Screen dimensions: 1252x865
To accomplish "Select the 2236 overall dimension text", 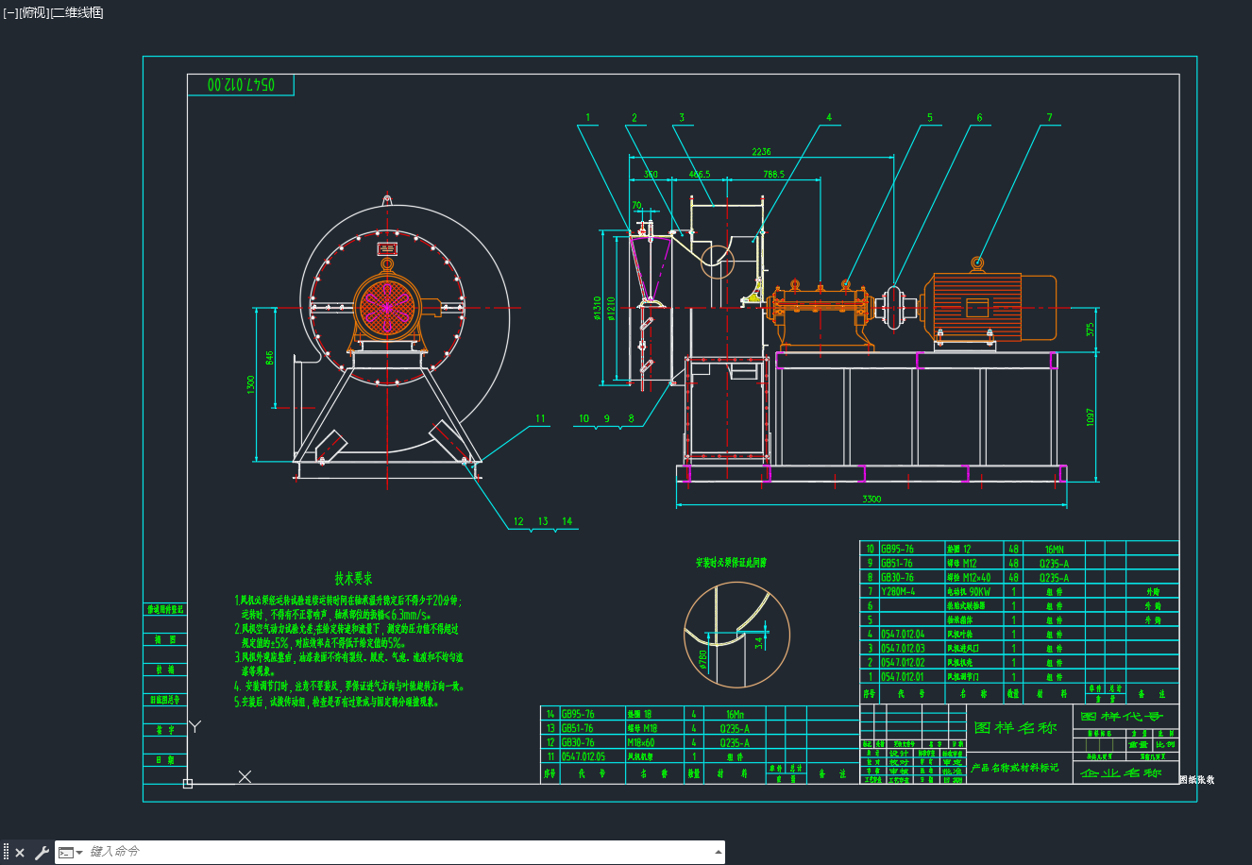I will 761,151.
